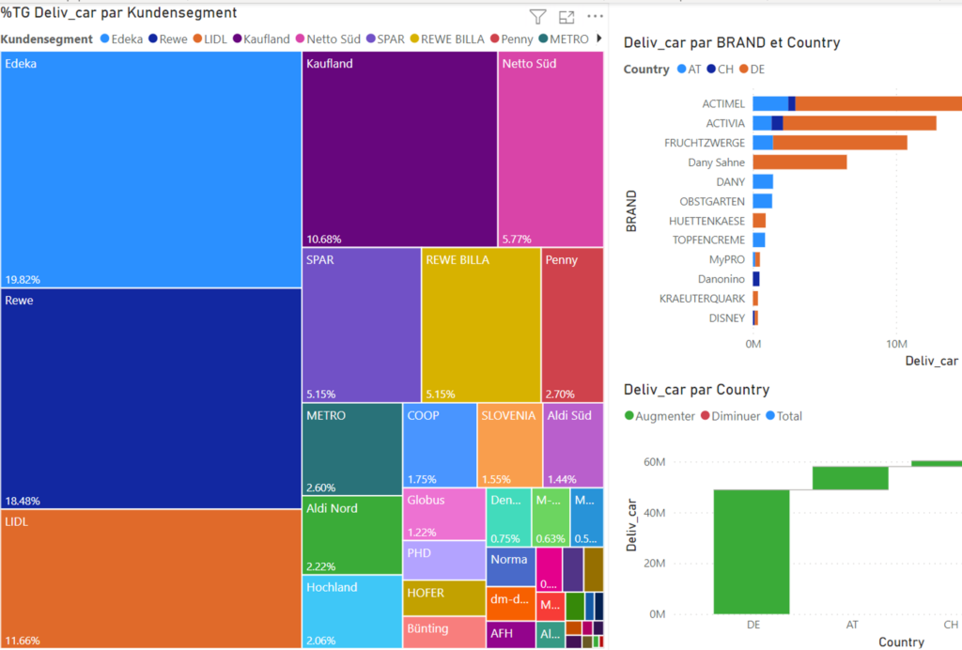Open the more options ellipsis menu
962x650 pixels.
pos(595,17)
